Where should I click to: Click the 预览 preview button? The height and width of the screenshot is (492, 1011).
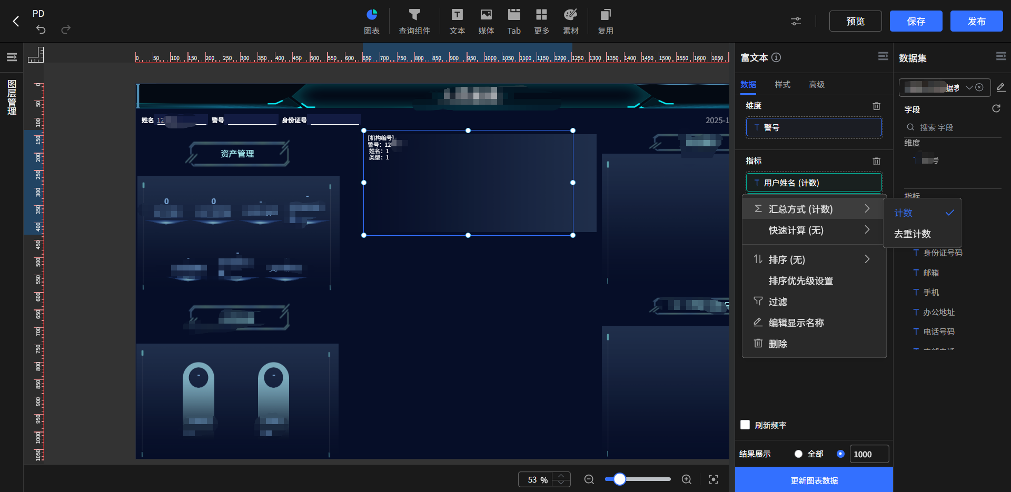[855, 21]
